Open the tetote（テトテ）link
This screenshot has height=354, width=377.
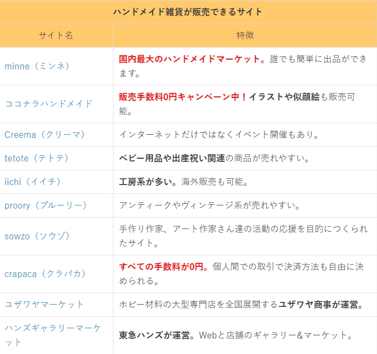36,158
